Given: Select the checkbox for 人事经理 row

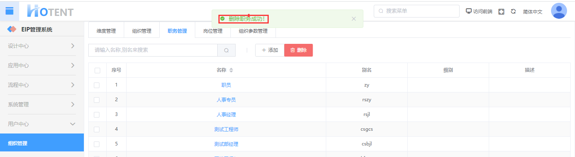Looking at the screenshot, I should click(x=97, y=114).
